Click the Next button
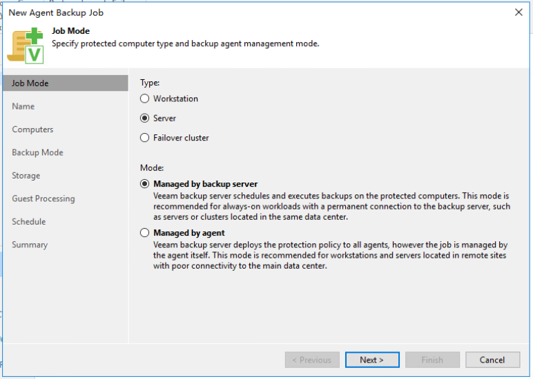533x379 pixels. click(x=372, y=360)
